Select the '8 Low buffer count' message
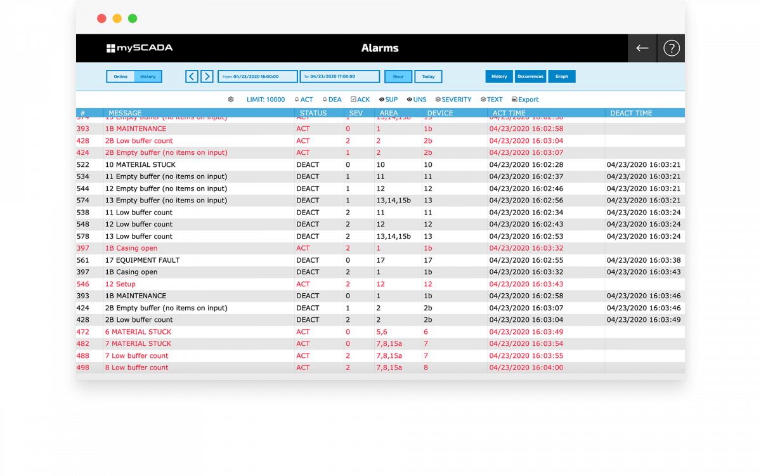The height and width of the screenshot is (476, 761). click(x=137, y=367)
